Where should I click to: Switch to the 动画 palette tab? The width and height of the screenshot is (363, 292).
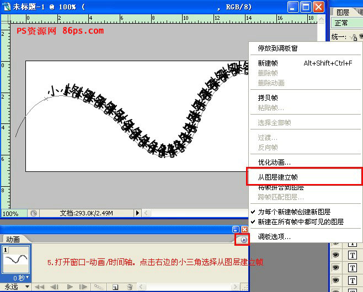click(x=13, y=239)
